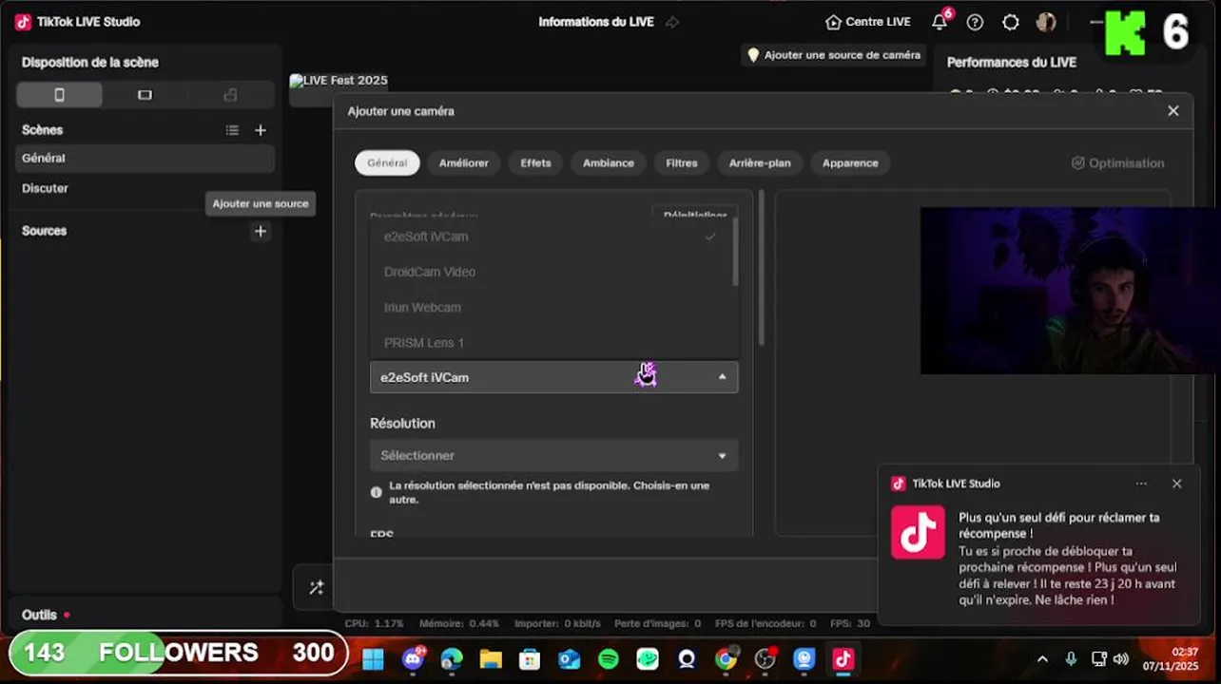
Task: Open Google Chrome from the taskbar
Action: point(726,659)
